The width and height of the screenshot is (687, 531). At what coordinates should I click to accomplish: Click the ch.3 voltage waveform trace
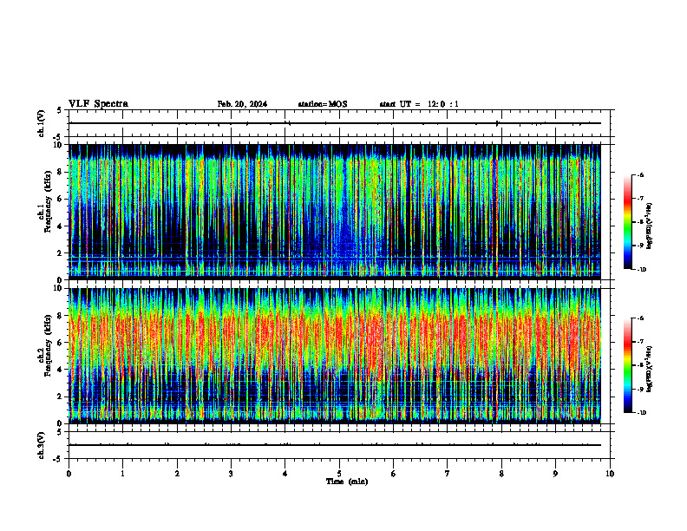click(x=335, y=445)
